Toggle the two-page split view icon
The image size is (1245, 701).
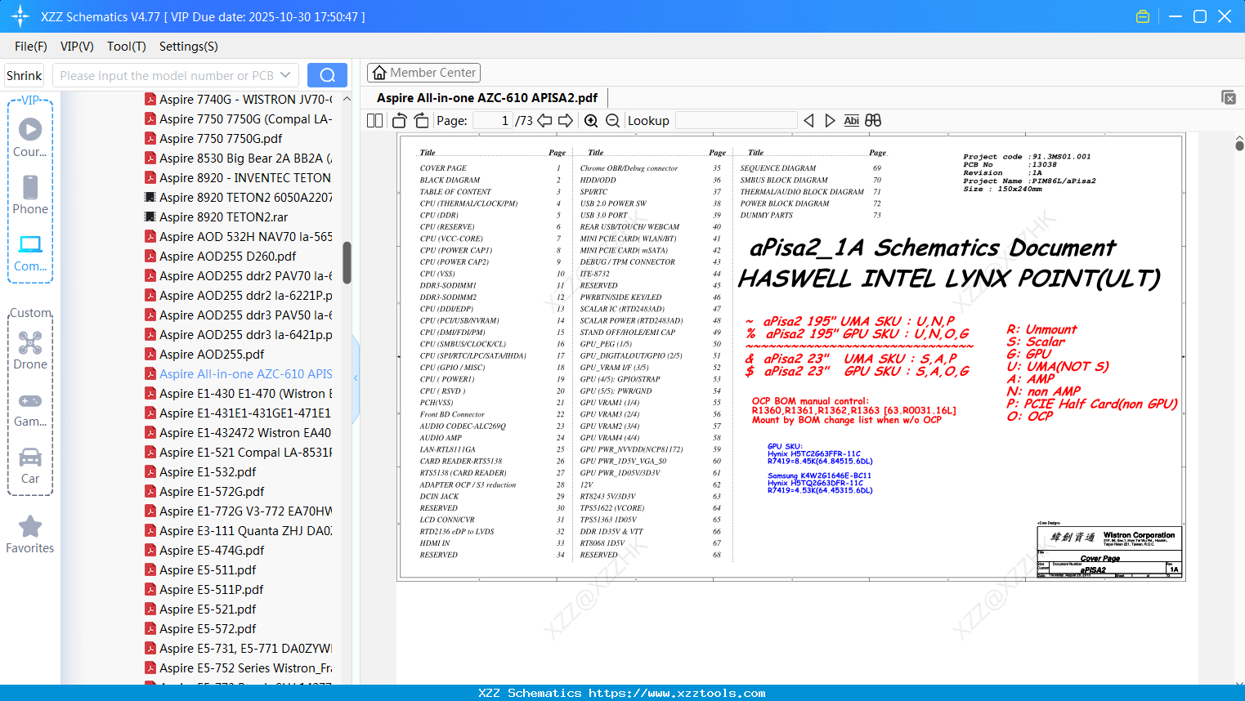click(x=374, y=121)
